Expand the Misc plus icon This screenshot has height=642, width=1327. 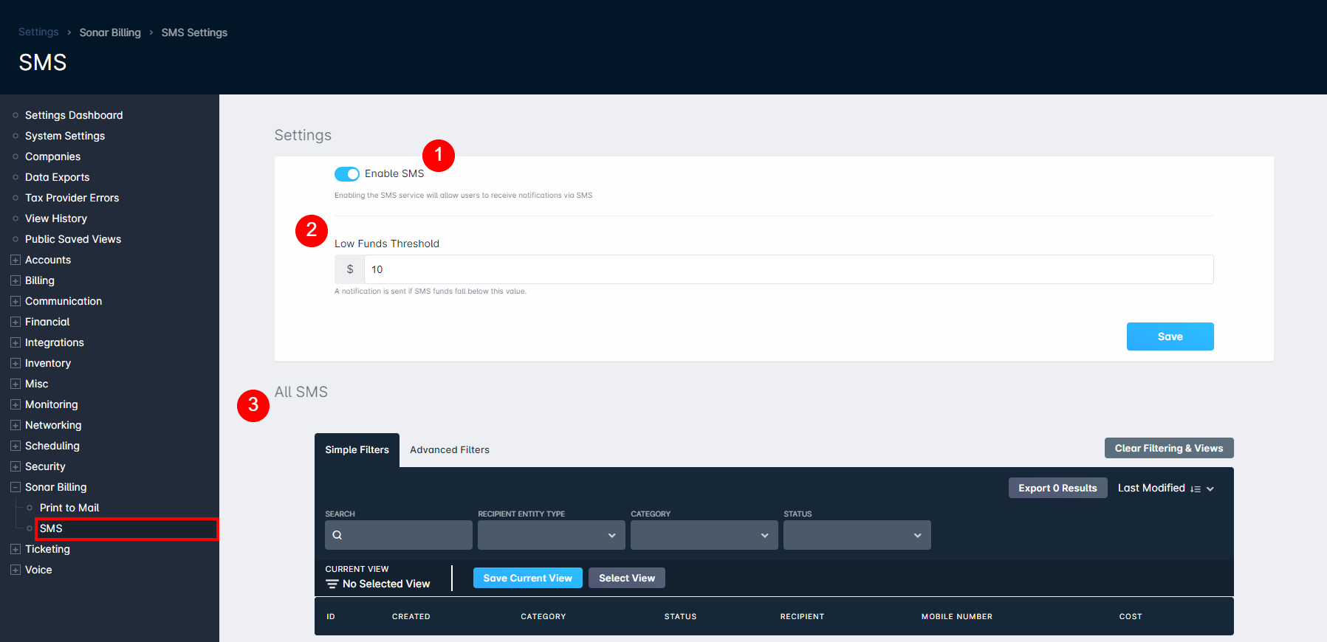(x=16, y=384)
